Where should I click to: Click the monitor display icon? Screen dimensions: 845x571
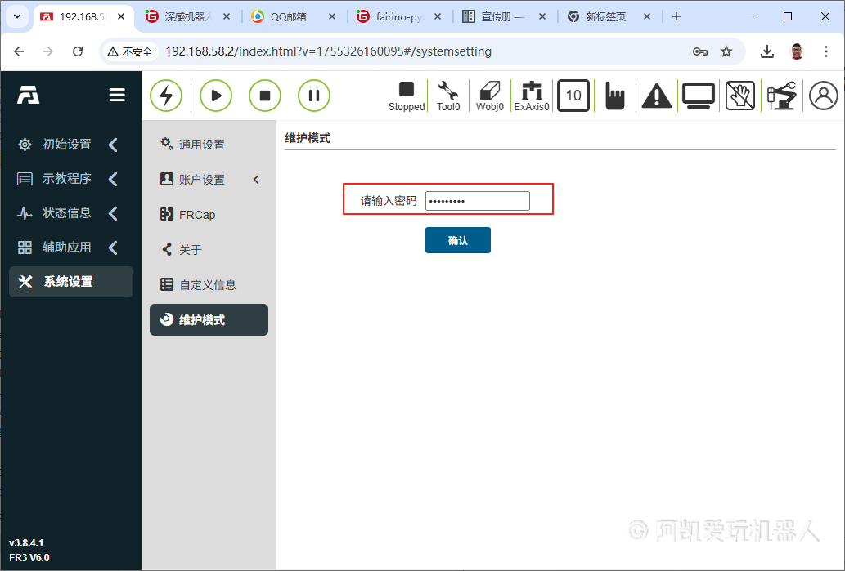point(699,96)
